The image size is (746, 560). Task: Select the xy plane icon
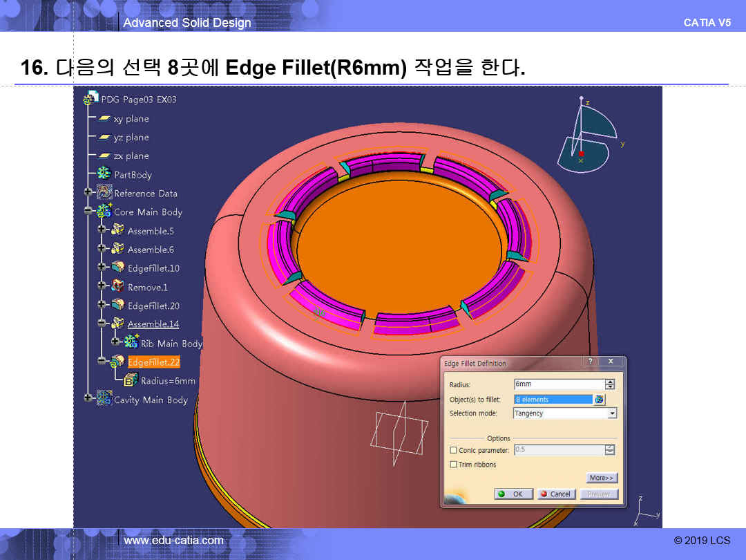[104, 119]
